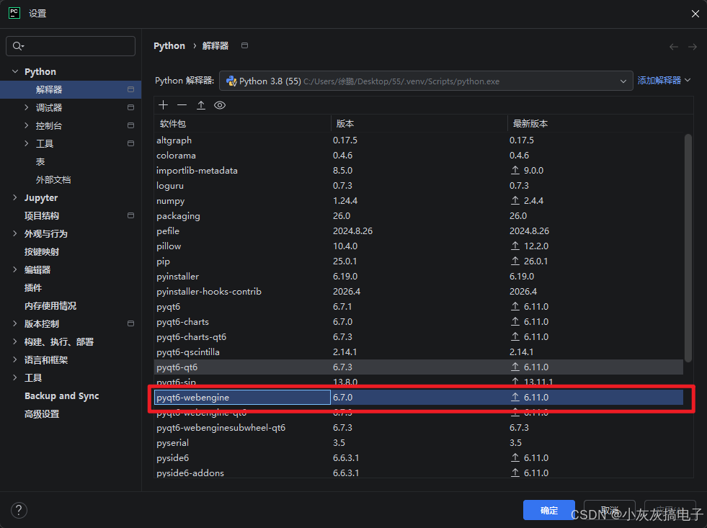
Task: Select the pyqt6-webenginesubwheel-qt6 package row
Action: (419, 428)
